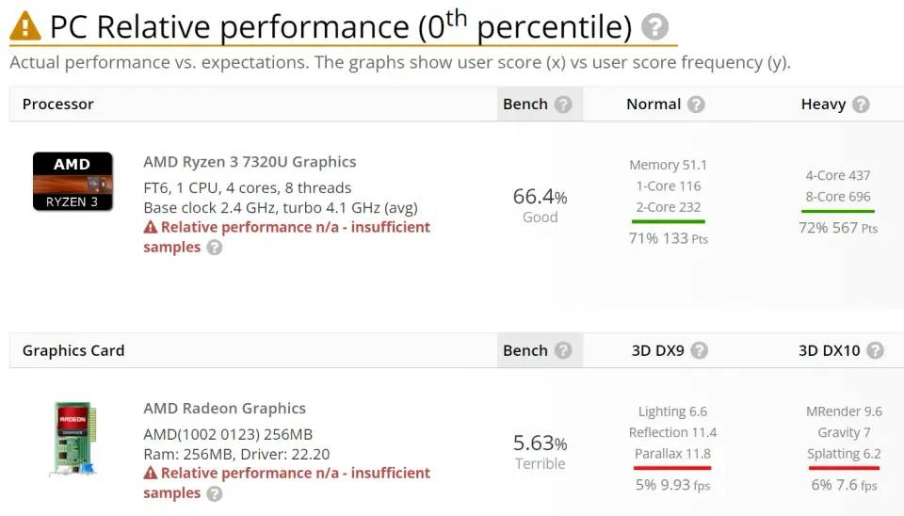Open the AMD Radeon Graphics link
The height and width of the screenshot is (516, 904).
tap(224, 409)
